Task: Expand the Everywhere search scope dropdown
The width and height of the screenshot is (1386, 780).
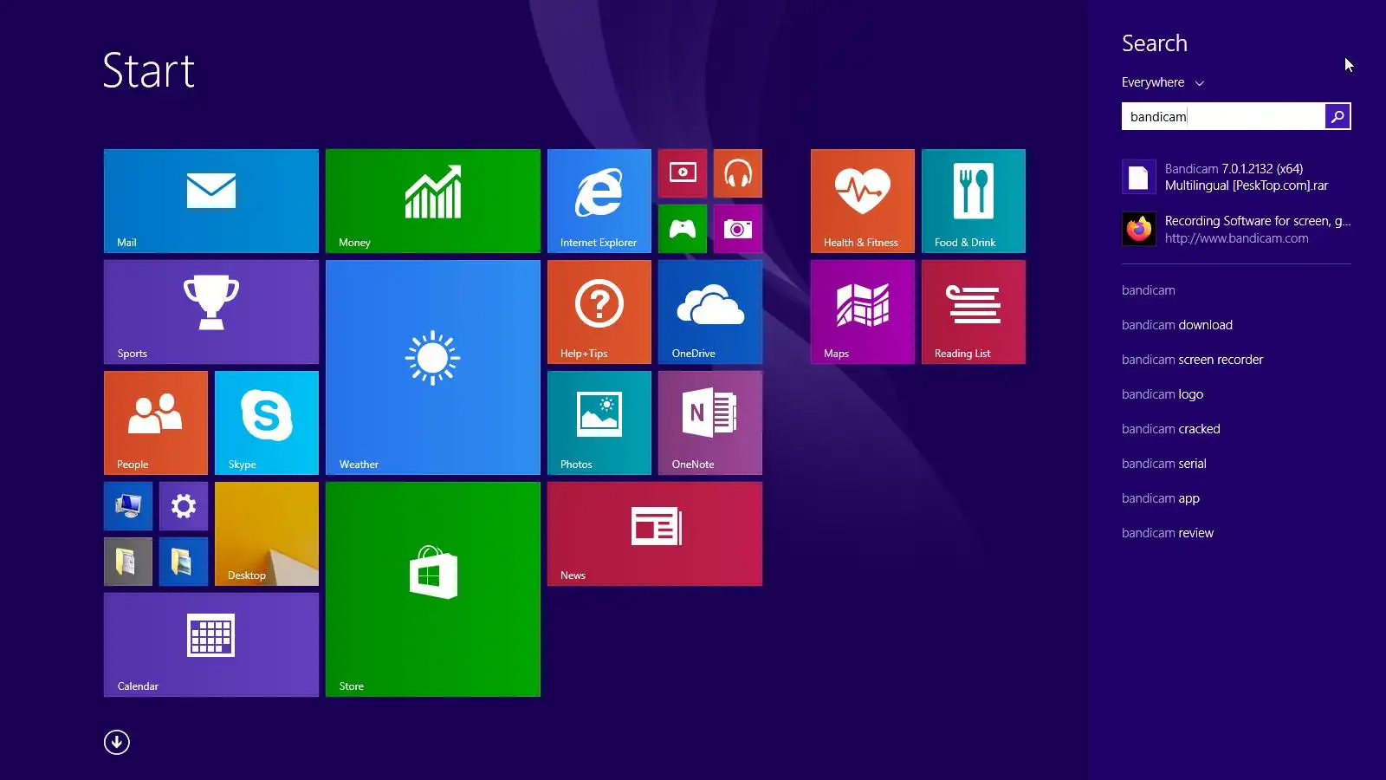Action: [x=1163, y=82]
